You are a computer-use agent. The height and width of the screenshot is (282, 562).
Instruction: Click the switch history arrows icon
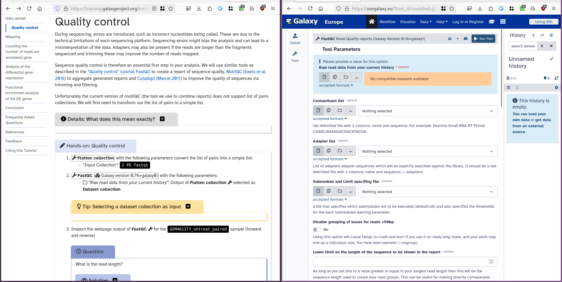[x=542, y=35]
